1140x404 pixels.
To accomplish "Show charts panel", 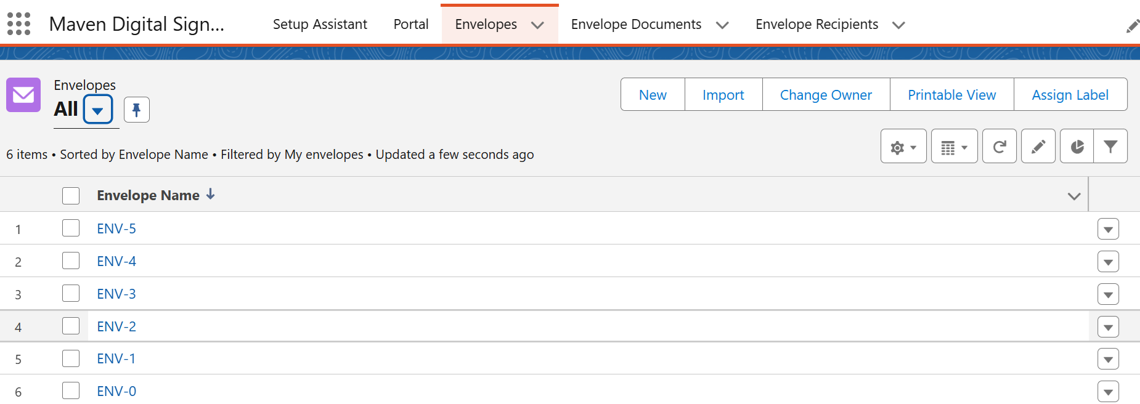I will tap(1077, 147).
